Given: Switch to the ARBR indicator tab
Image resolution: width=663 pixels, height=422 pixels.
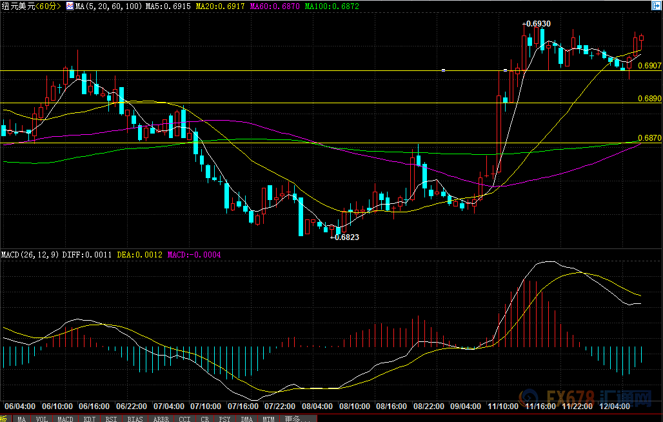Looking at the screenshot, I should [161, 419].
